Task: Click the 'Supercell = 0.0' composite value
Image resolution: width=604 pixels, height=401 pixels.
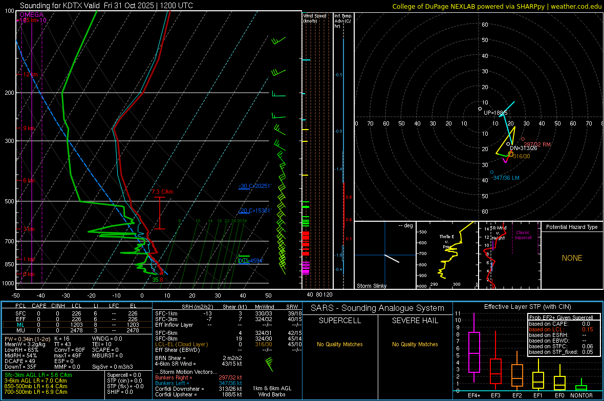Action: point(124,375)
